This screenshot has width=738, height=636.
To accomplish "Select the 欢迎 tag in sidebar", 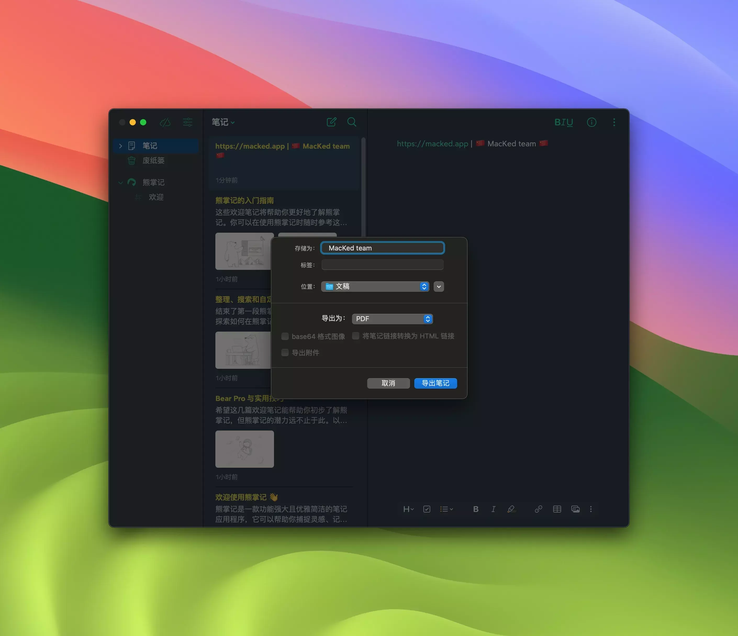I will click(156, 197).
